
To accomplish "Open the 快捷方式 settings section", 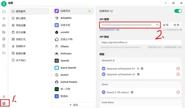I will tap(30, 39).
